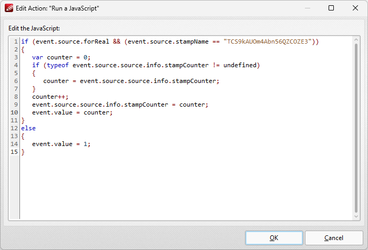368x250 pixels.
Task: Click line number 15 in gutter
Action: point(14,152)
